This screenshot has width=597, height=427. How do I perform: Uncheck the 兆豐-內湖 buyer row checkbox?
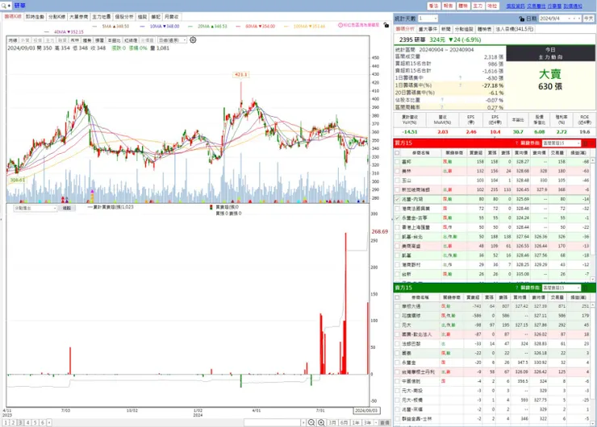[397, 199]
